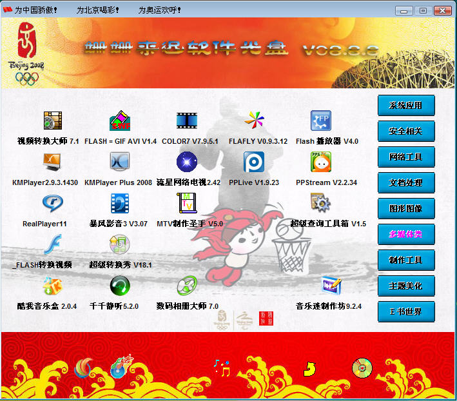This screenshot has width=457, height=401.
Task: Close the software disc window
Action: 443,11
